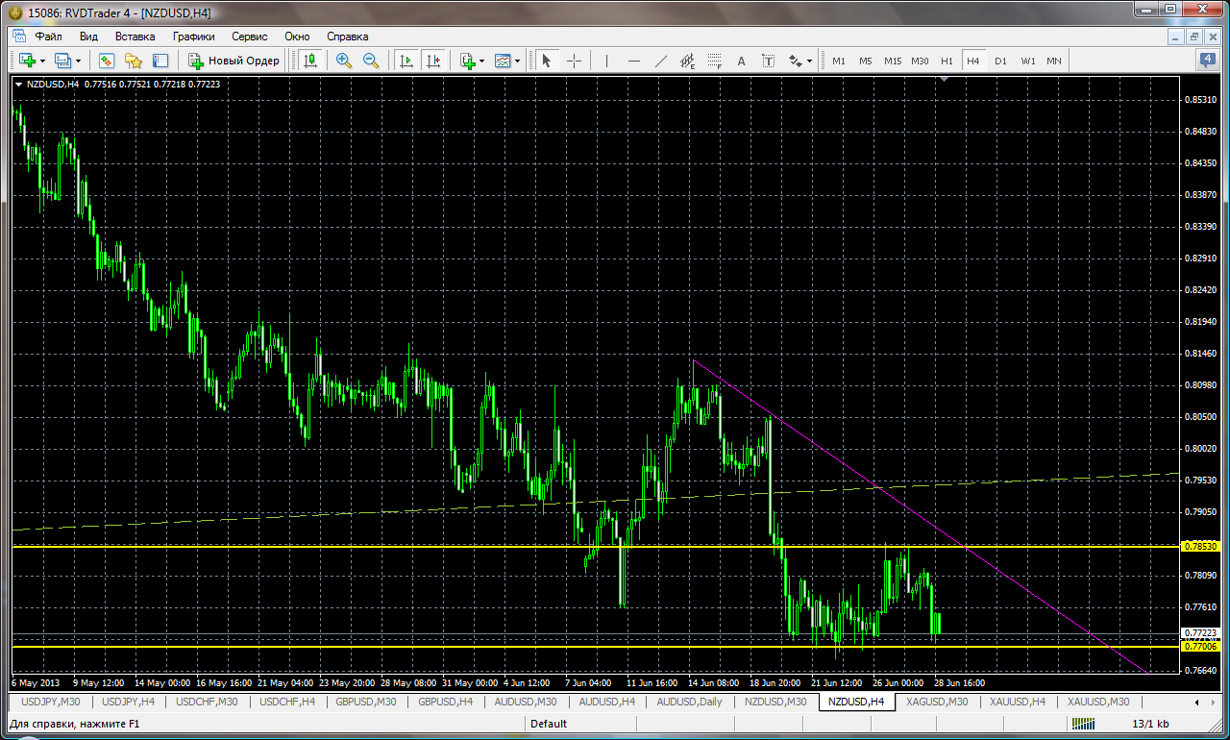Click the connection status bars indicator
Screen dimensions: 1230x740
pyautogui.click(x=1082, y=724)
